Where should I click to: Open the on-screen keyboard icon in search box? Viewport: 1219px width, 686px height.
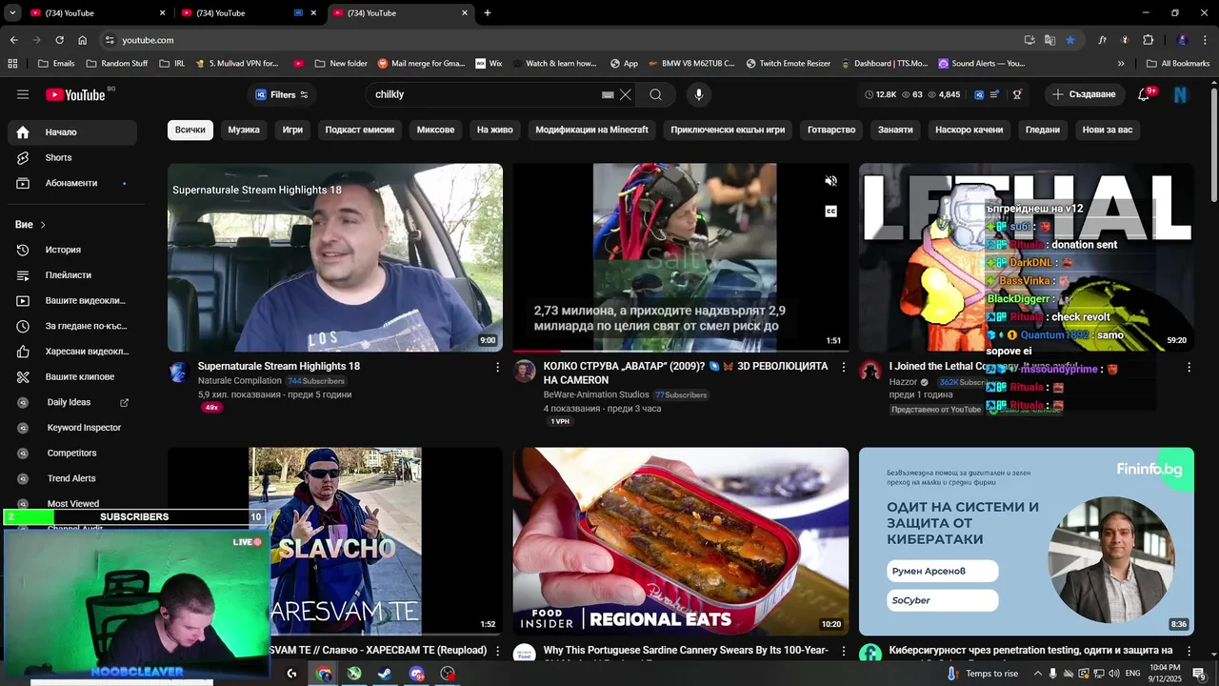(x=608, y=95)
